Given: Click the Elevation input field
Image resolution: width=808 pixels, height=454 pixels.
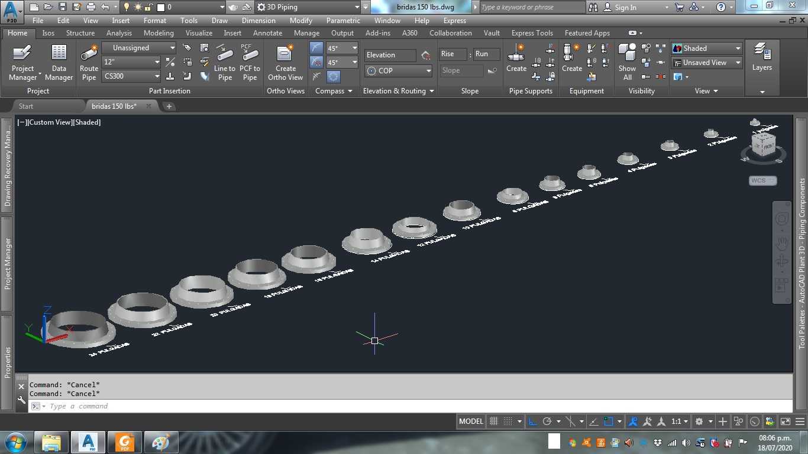Looking at the screenshot, I should [x=390, y=55].
